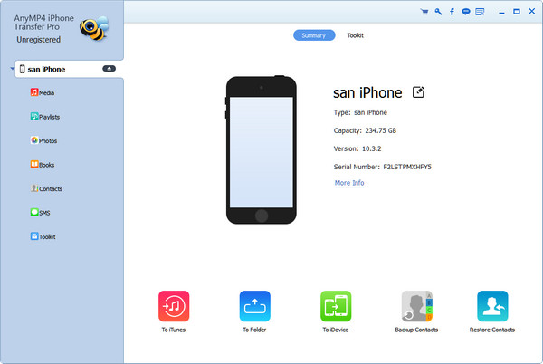Click the register key icon
The width and height of the screenshot is (543, 364).
438,12
